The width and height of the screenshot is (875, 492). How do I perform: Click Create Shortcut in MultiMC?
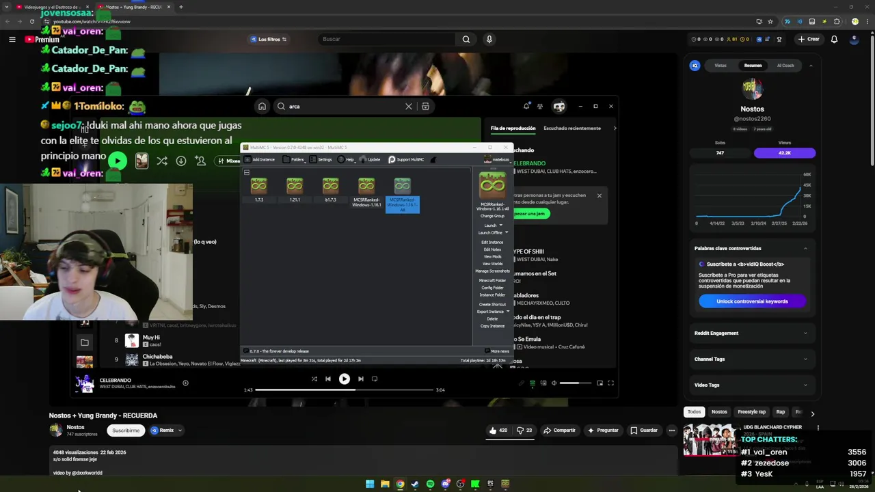[x=492, y=304]
